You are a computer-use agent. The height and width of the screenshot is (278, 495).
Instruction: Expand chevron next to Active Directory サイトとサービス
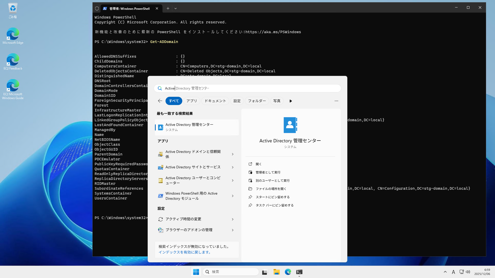tap(232, 167)
